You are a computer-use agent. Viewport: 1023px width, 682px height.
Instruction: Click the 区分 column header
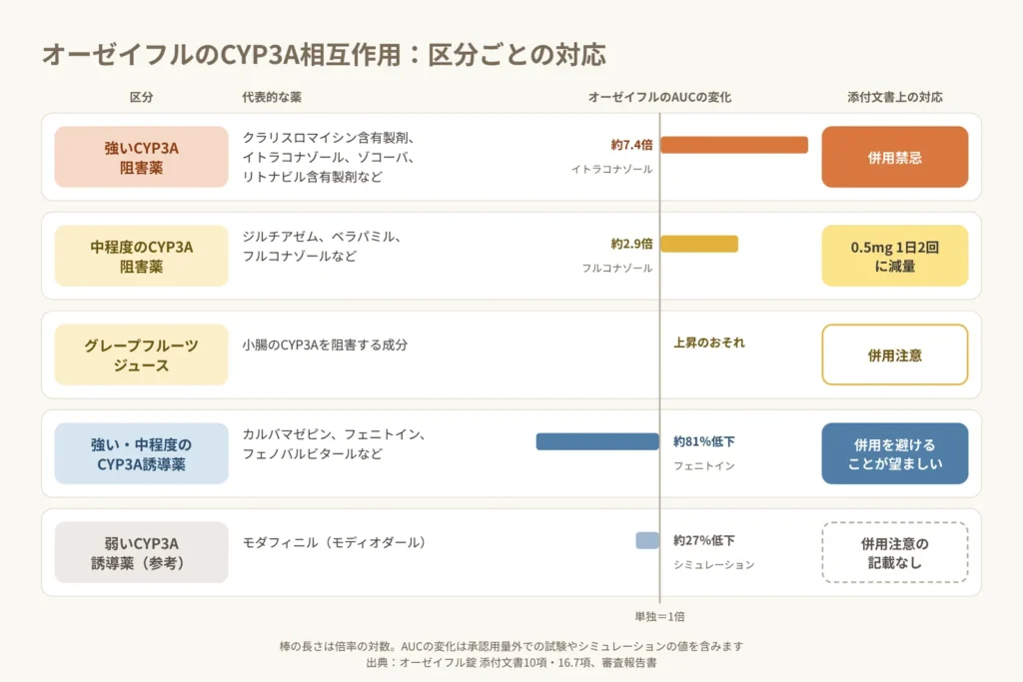pos(142,97)
